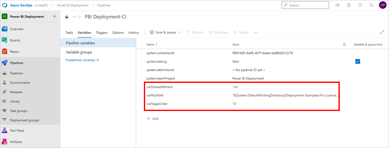The height and width of the screenshot is (148, 389).
Task: Add a new pipeline variable
Action: point(152,119)
